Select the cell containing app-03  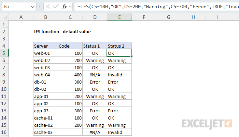pyautogui.click(x=45, y=111)
